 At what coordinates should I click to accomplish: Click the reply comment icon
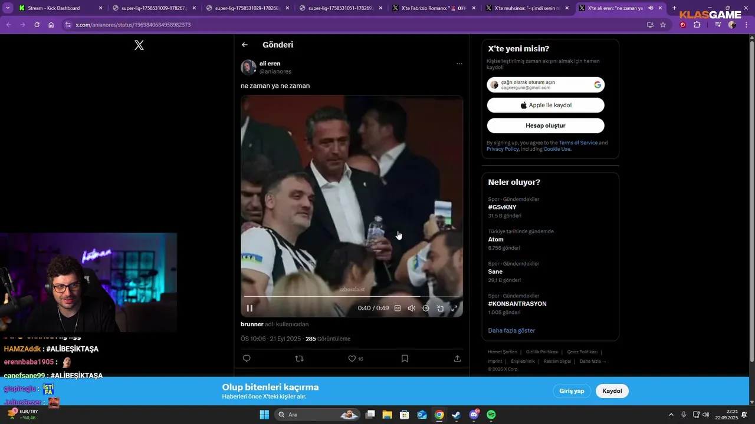tap(247, 358)
